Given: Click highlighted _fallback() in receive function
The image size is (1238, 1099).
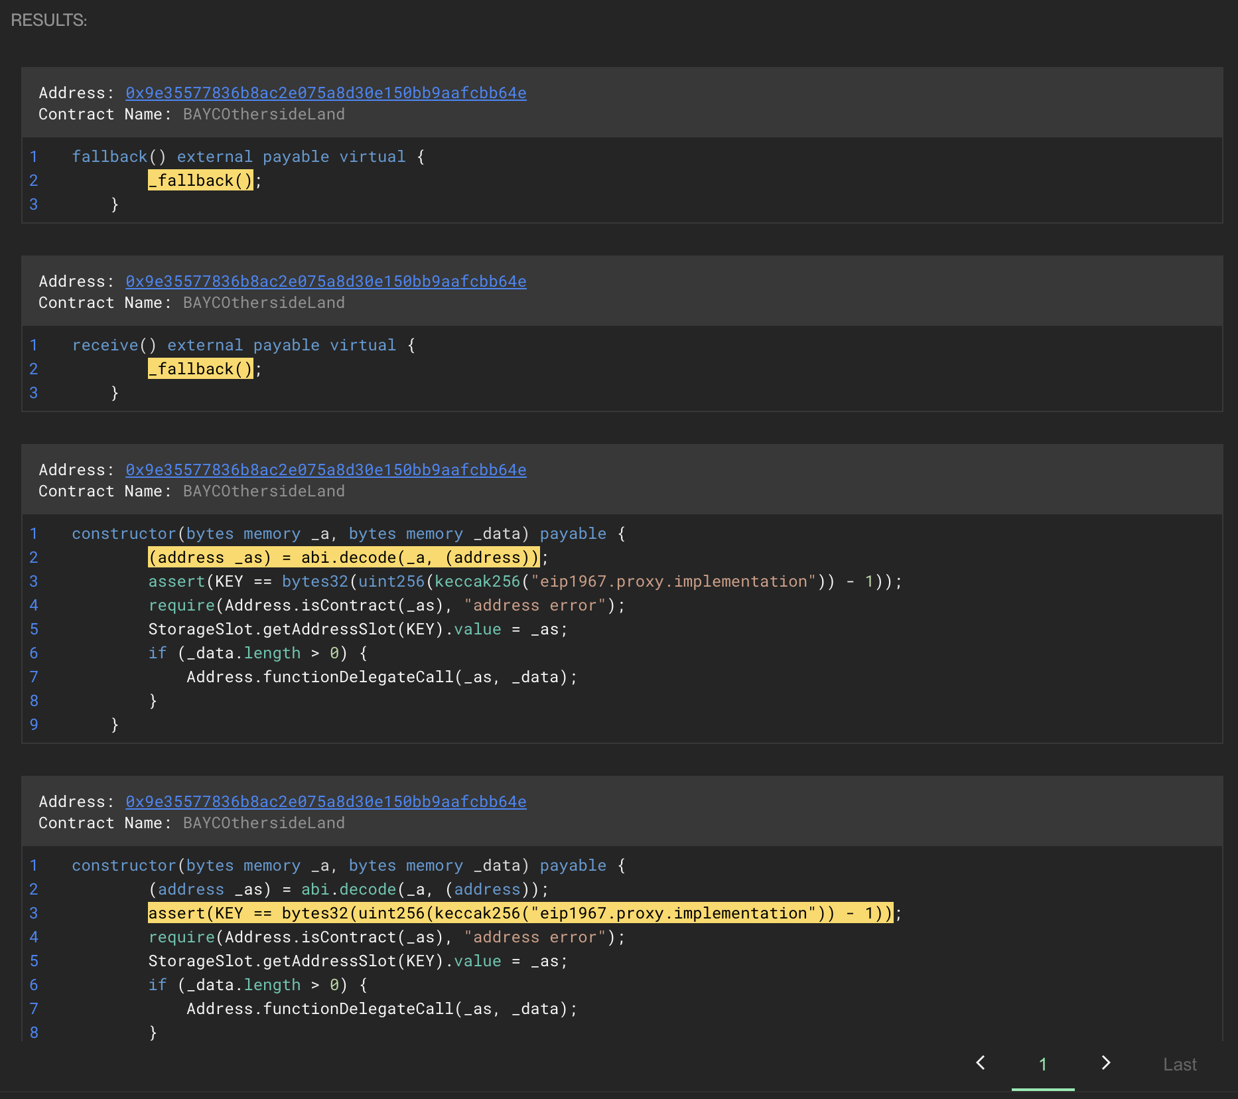Looking at the screenshot, I should coord(200,369).
